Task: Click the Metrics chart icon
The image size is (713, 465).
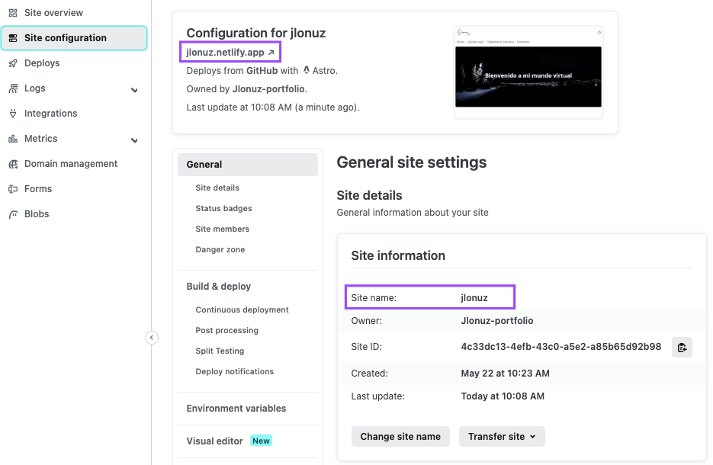Action: (x=13, y=139)
